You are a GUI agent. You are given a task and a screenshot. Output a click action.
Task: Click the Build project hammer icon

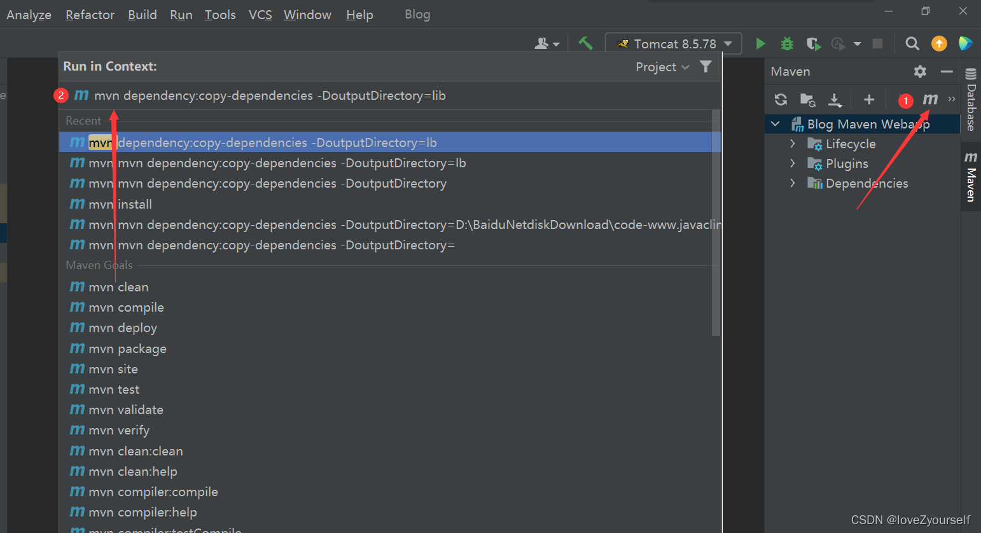(585, 43)
